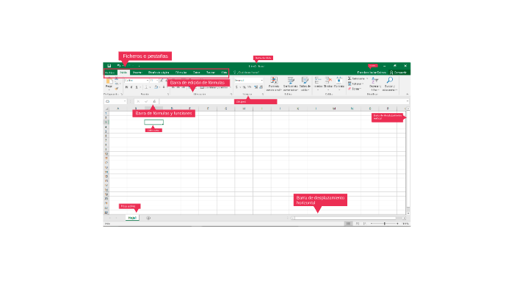Open the font size dropdown

coord(157,80)
